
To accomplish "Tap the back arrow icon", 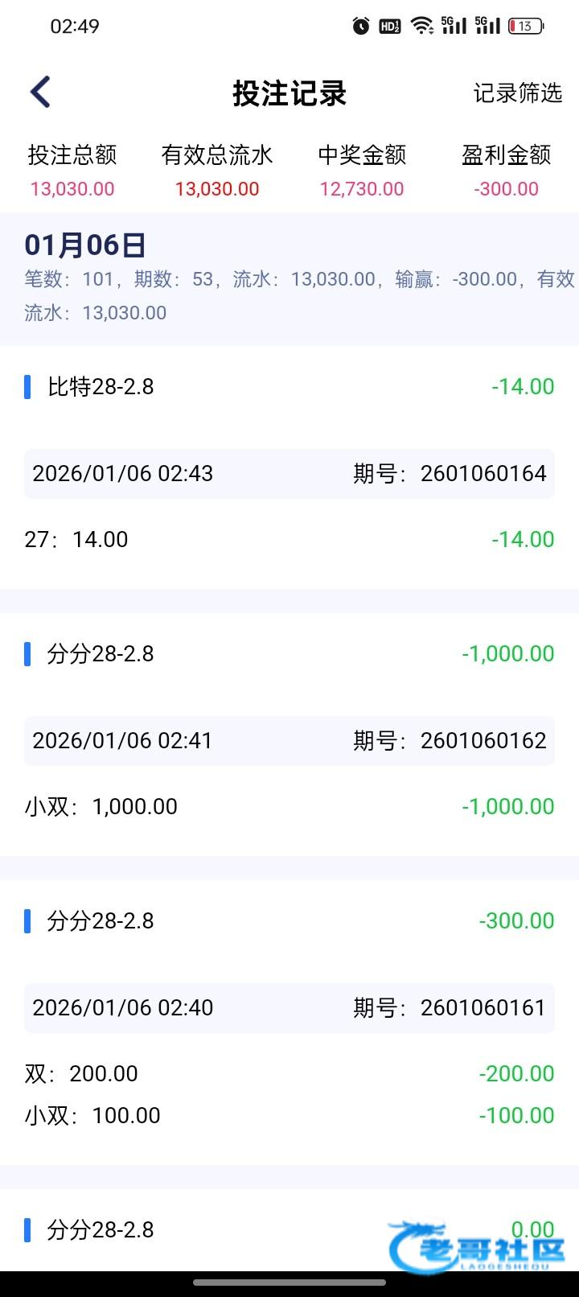I will pyautogui.click(x=40, y=93).
